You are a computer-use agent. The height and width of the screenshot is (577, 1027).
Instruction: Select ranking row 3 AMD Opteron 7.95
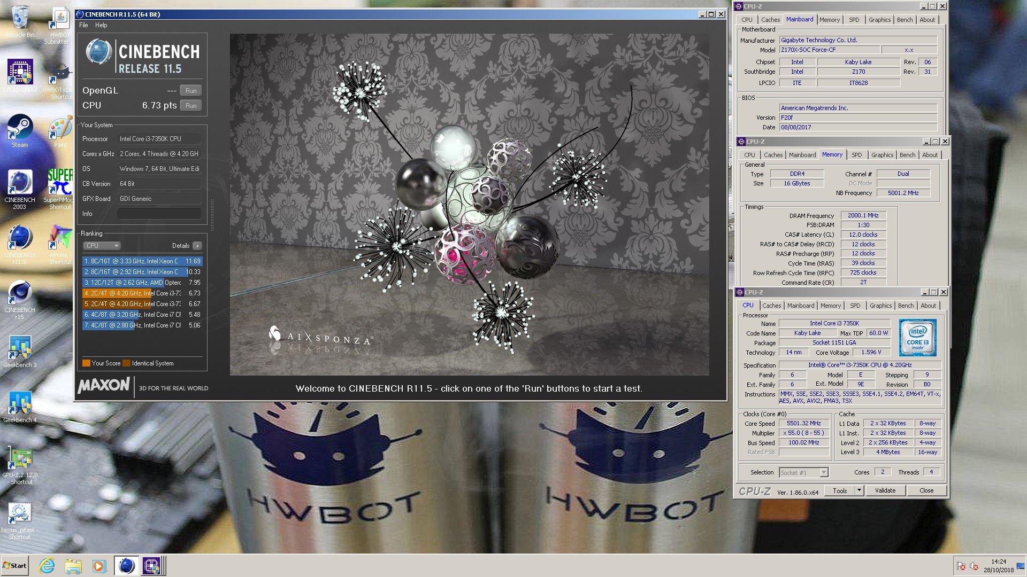142,283
